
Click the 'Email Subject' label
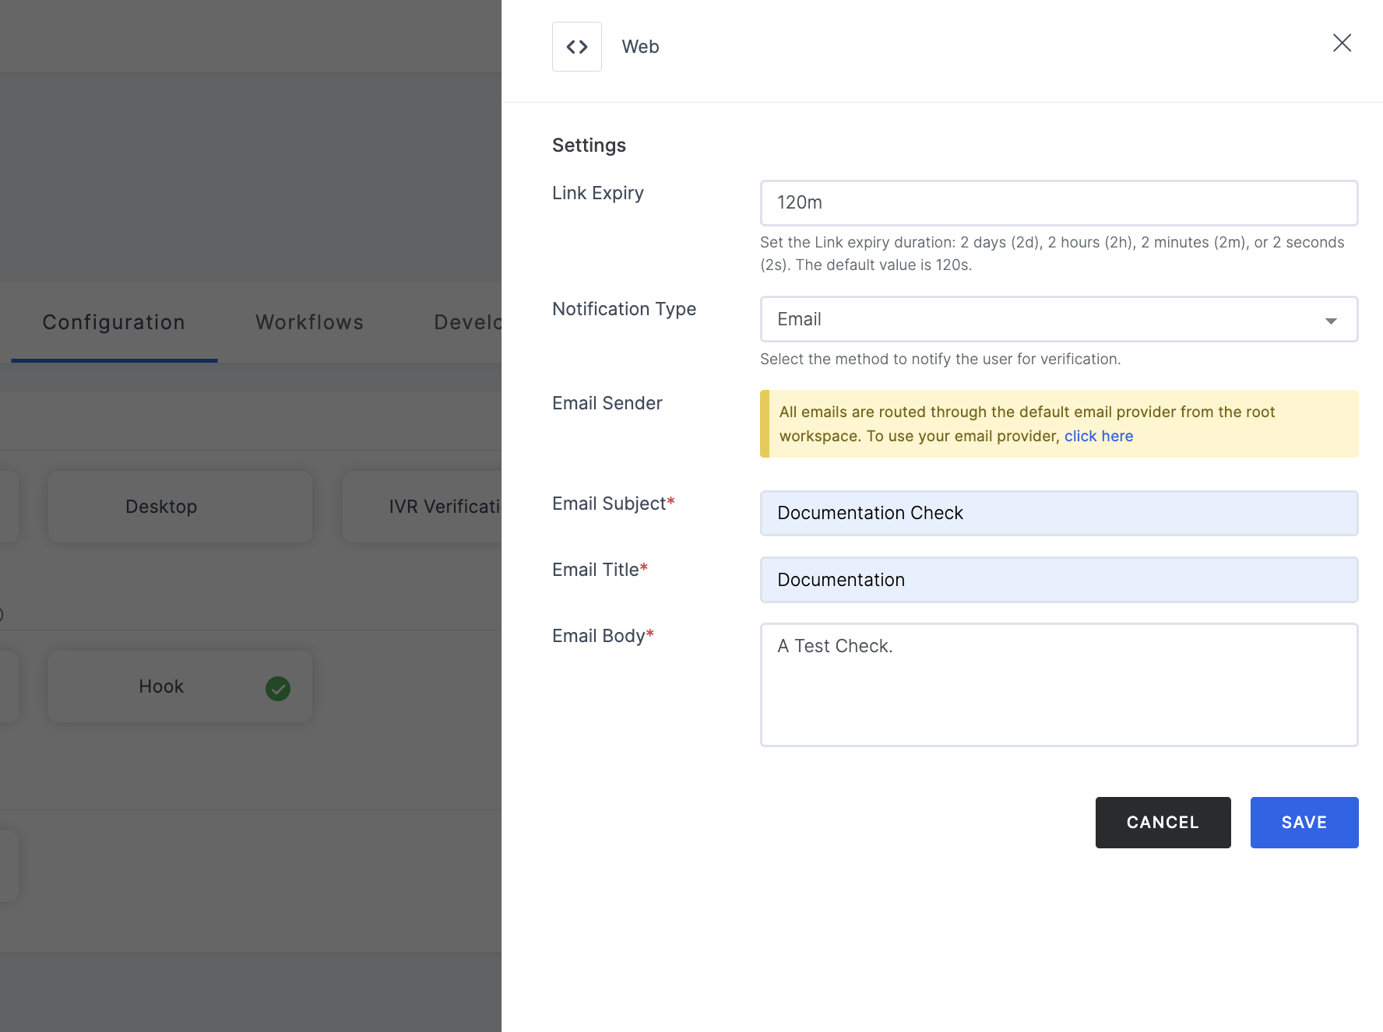[613, 504]
